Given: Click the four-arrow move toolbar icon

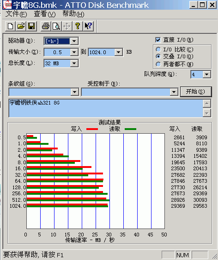Looking at the screenshot, I should 67,26.
